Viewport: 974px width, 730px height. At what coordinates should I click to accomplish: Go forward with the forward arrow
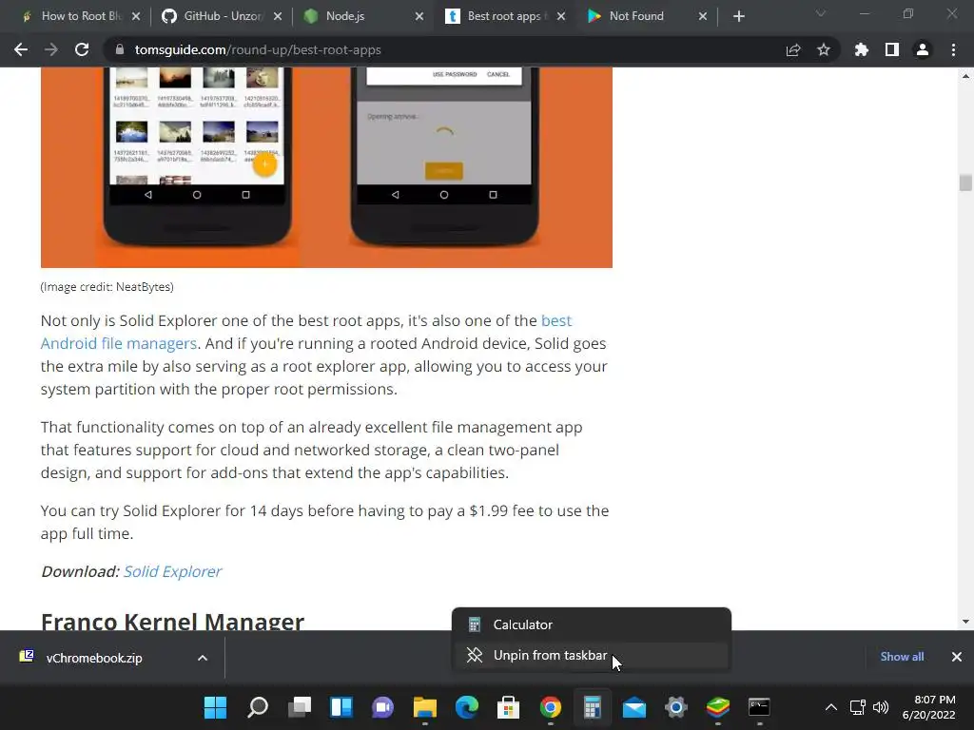coord(51,49)
